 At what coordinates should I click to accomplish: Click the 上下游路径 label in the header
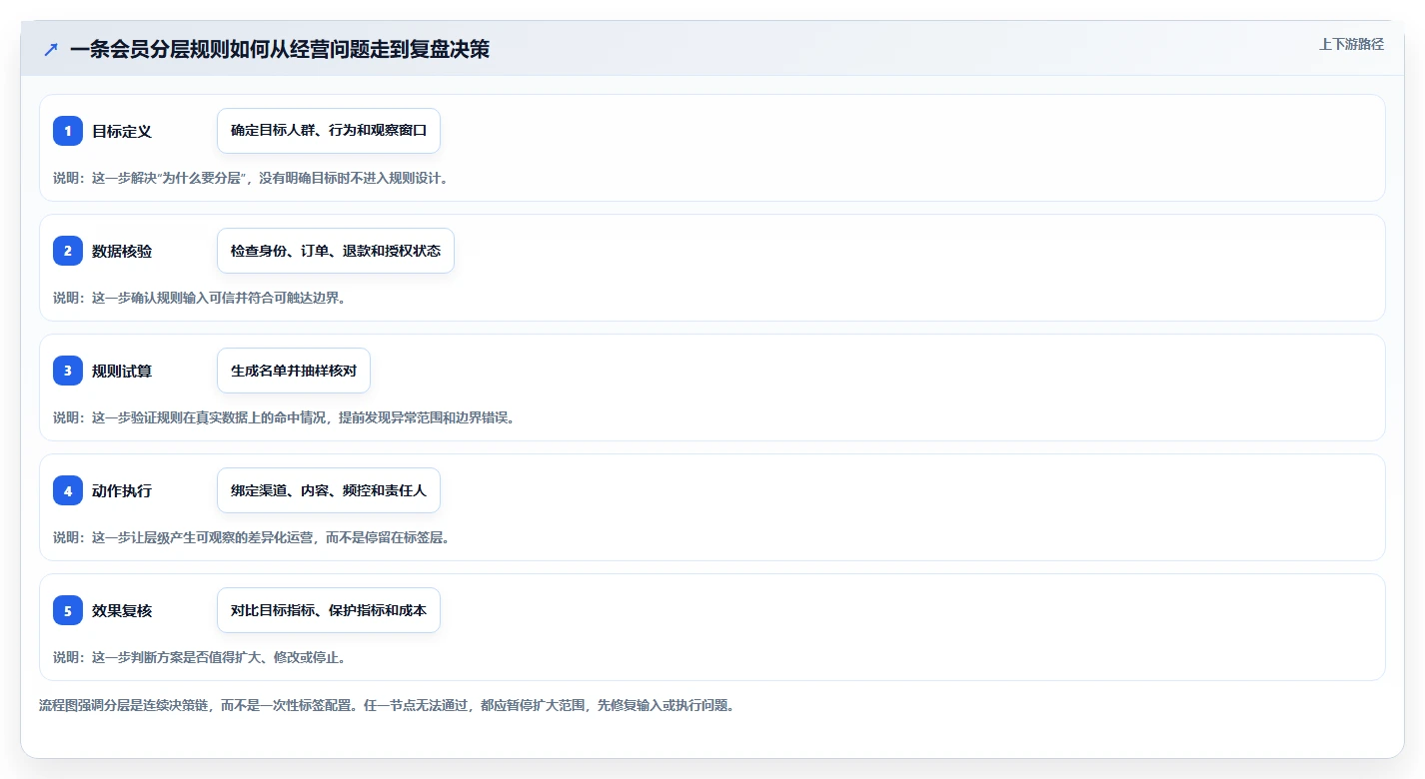(x=1351, y=44)
